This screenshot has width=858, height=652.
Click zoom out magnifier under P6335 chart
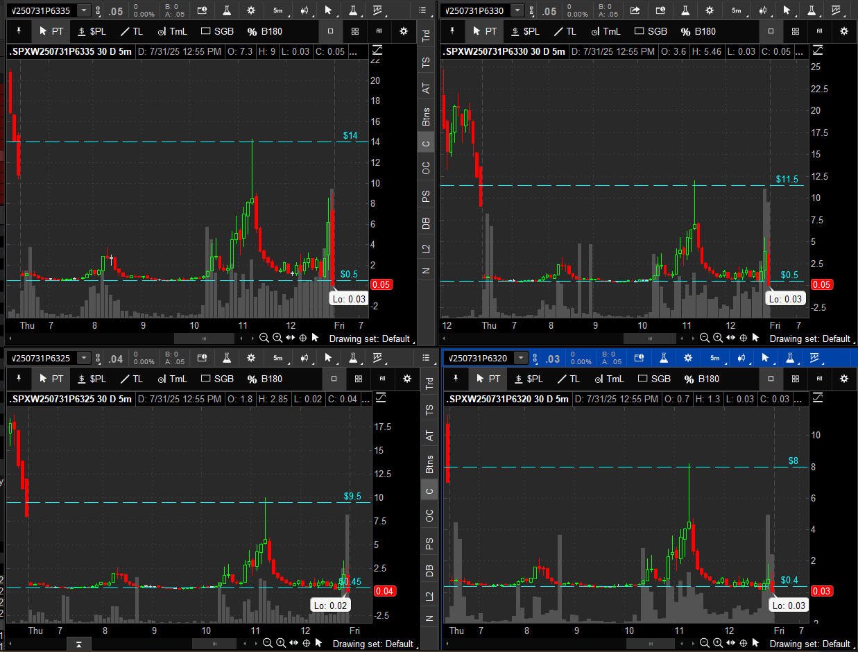click(264, 338)
